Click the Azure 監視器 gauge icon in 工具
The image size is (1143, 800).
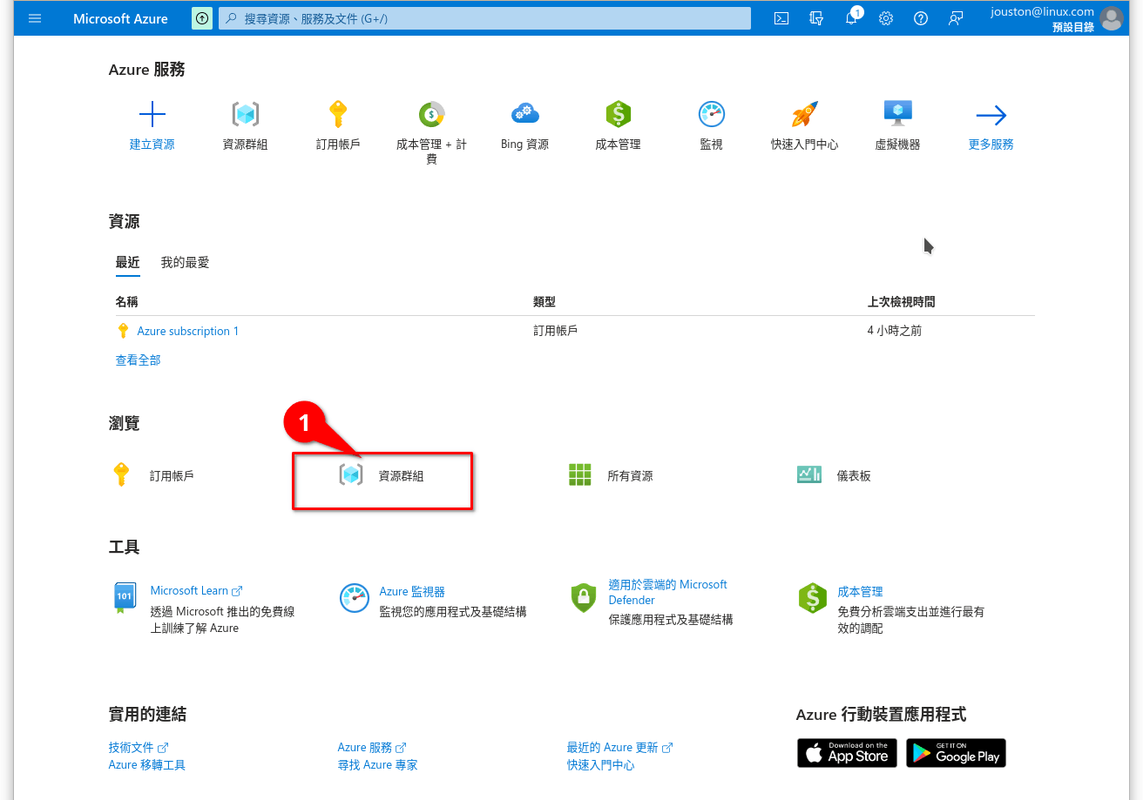354,598
